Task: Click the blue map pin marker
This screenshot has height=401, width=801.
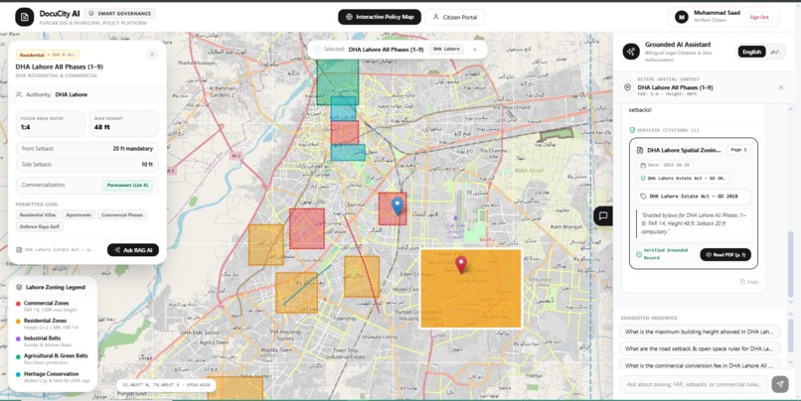Action: pos(397,206)
